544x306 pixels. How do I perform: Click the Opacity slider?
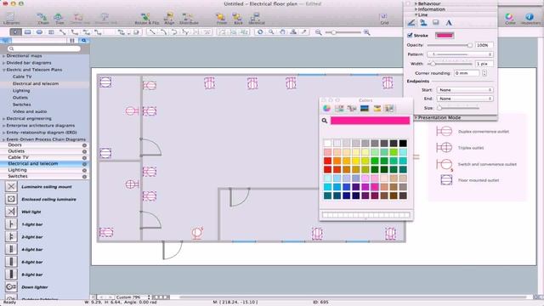point(450,45)
